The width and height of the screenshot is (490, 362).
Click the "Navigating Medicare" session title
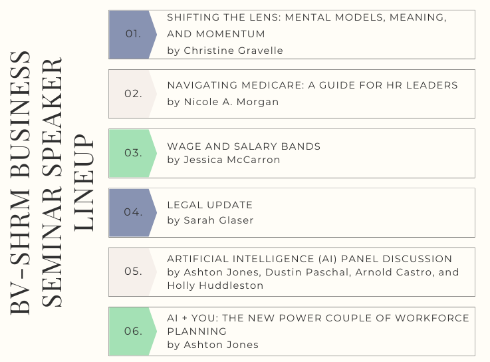tap(312, 85)
